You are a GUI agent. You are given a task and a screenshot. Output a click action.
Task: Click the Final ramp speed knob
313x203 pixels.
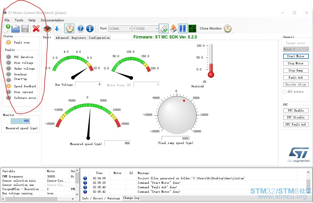[177, 115]
